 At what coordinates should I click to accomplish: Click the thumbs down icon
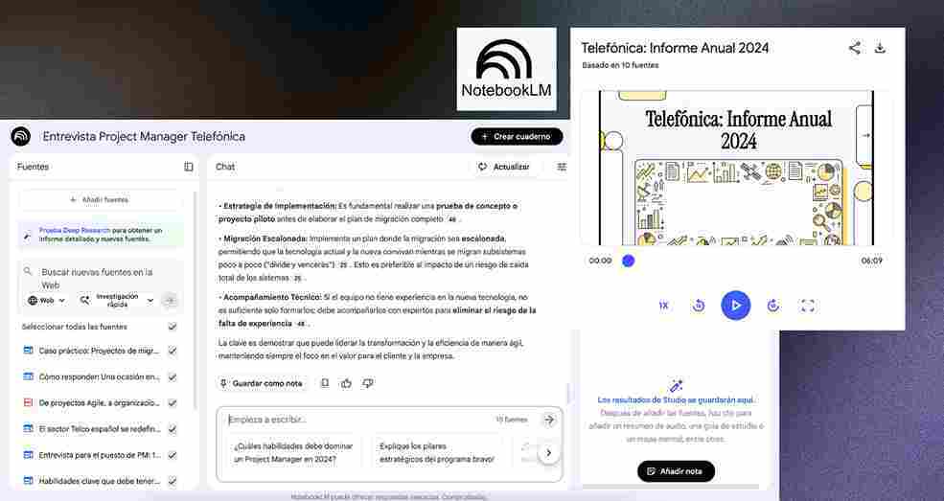[368, 383]
